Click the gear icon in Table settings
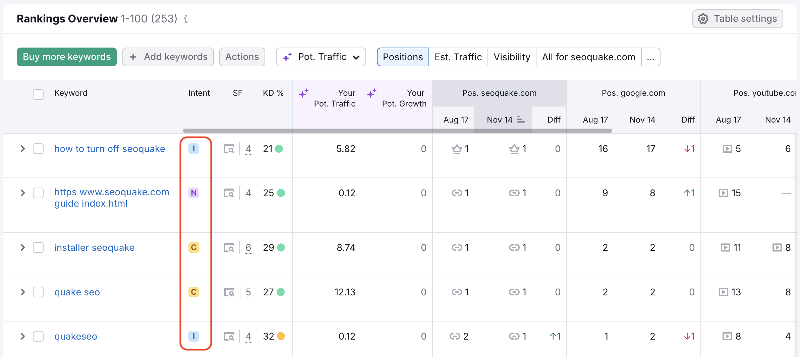800x357 pixels. tap(703, 19)
